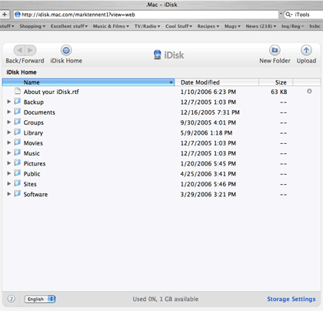The image size is (323, 311).
Task: Click the Sites folder icon
Action: [x=17, y=183]
